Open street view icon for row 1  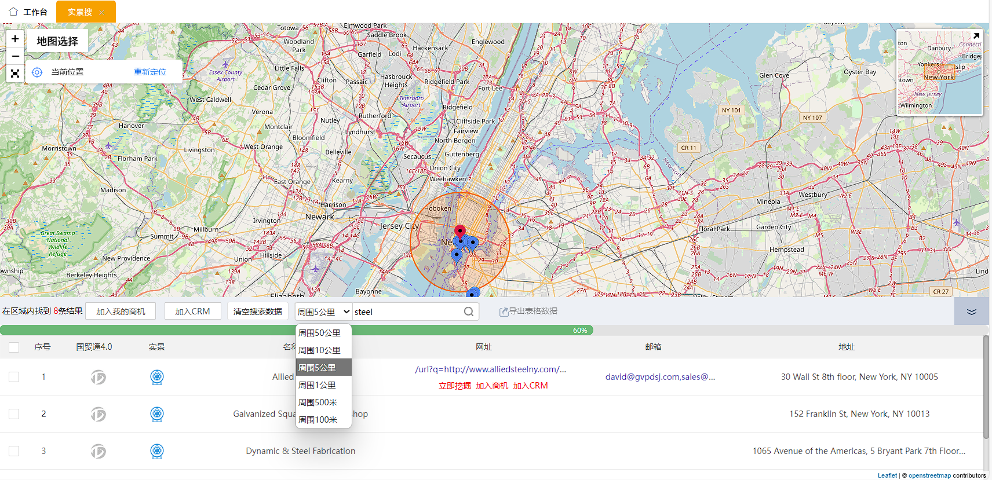pos(156,377)
